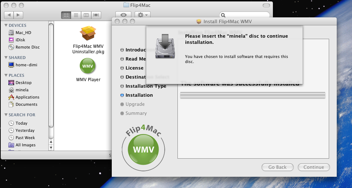Click the sidebar scrollbar down arrow
This screenshot has width=352, height=188.
pos(51,147)
